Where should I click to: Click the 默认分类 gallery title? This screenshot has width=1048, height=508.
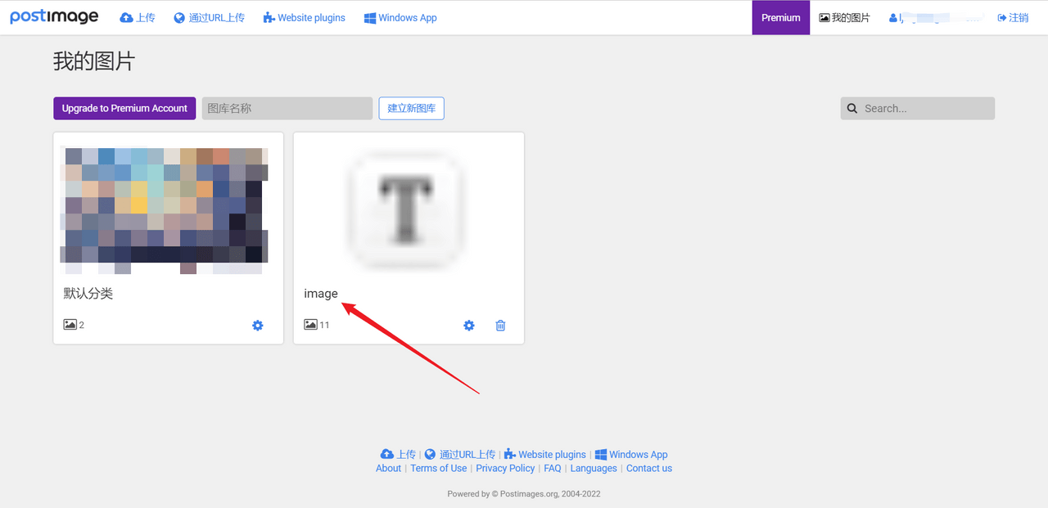(x=88, y=294)
